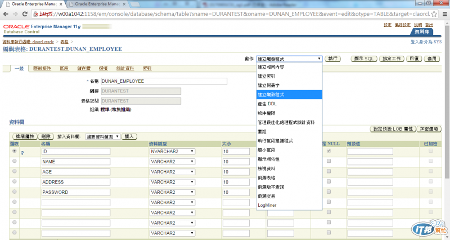This screenshot has height=240, width=450.
Task: Choose LogMiner from the action list
Action: pos(289,205)
